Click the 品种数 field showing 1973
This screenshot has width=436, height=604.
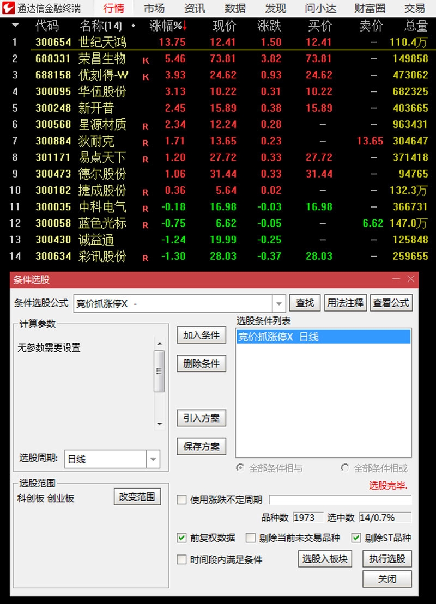(308, 517)
